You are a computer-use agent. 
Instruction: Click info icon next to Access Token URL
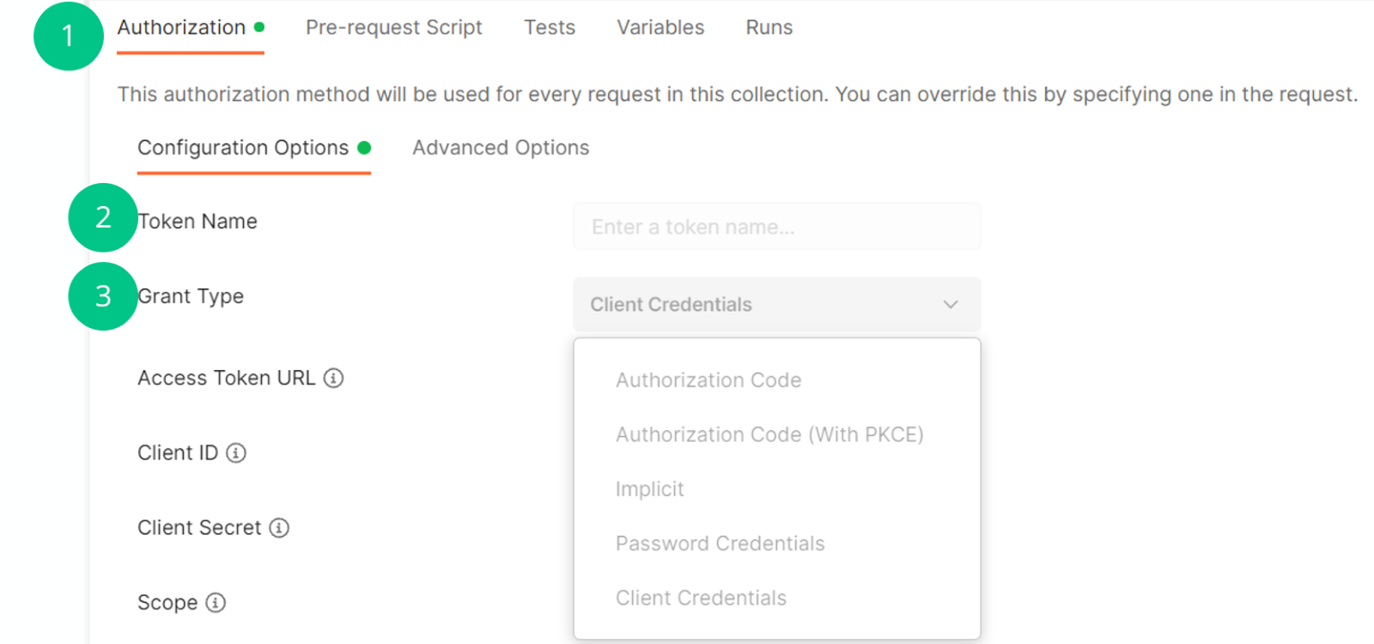click(333, 378)
